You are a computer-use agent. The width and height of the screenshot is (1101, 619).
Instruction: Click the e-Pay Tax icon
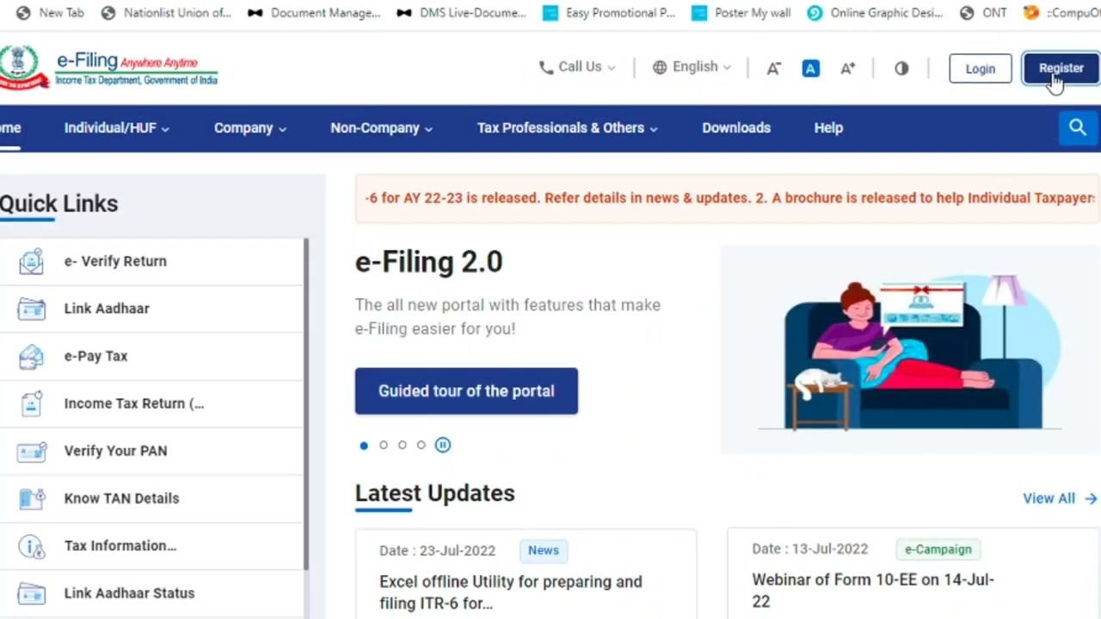tap(31, 356)
